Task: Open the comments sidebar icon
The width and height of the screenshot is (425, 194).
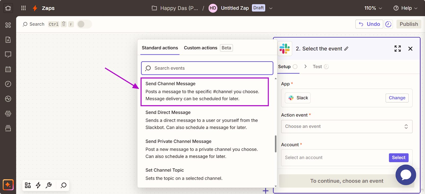Action: (8, 55)
